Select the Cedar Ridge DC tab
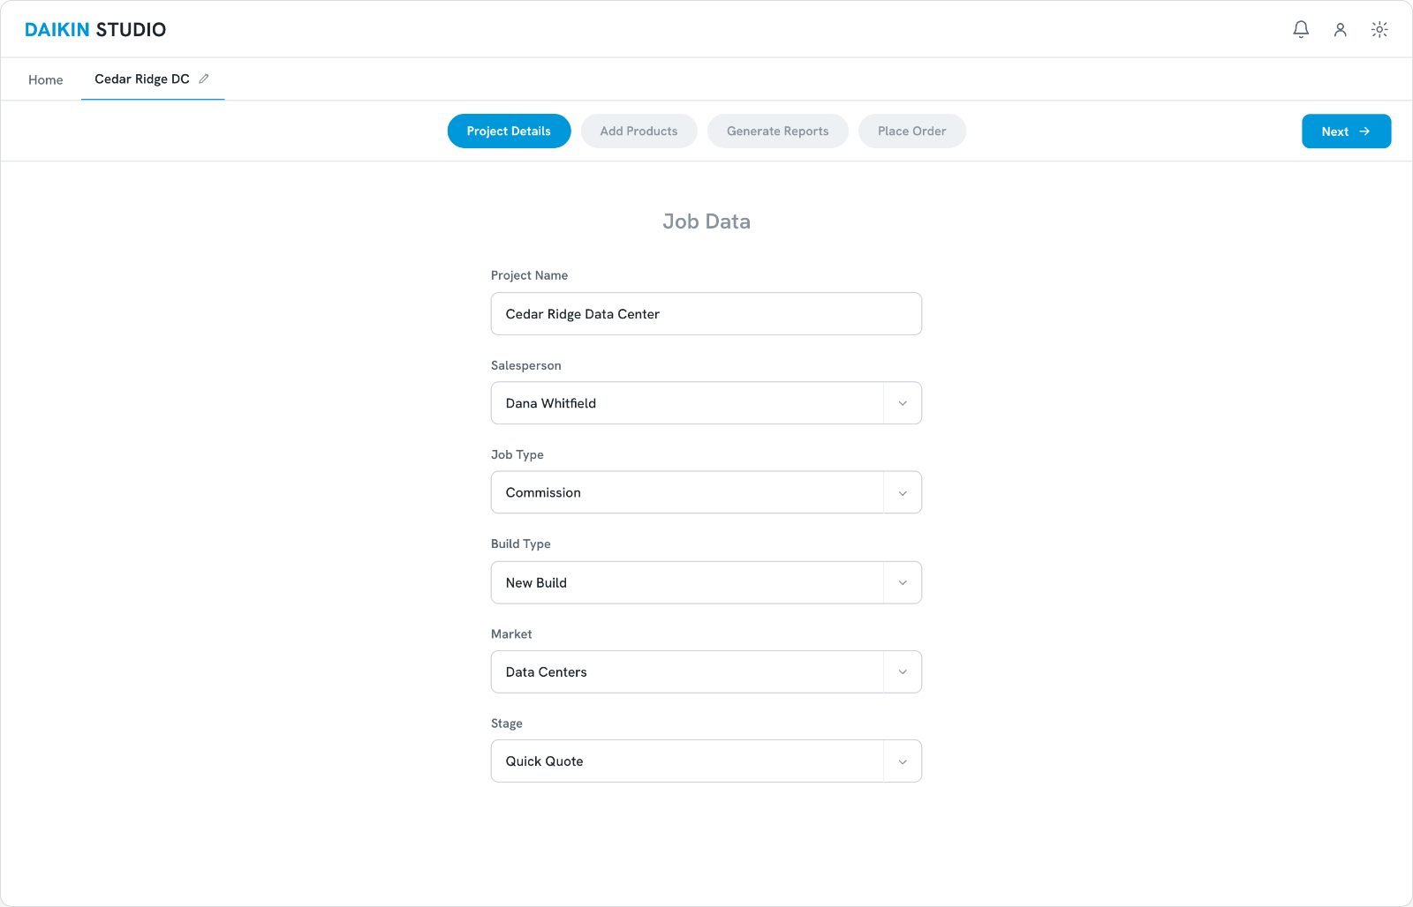This screenshot has height=907, width=1413. coord(142,79)
